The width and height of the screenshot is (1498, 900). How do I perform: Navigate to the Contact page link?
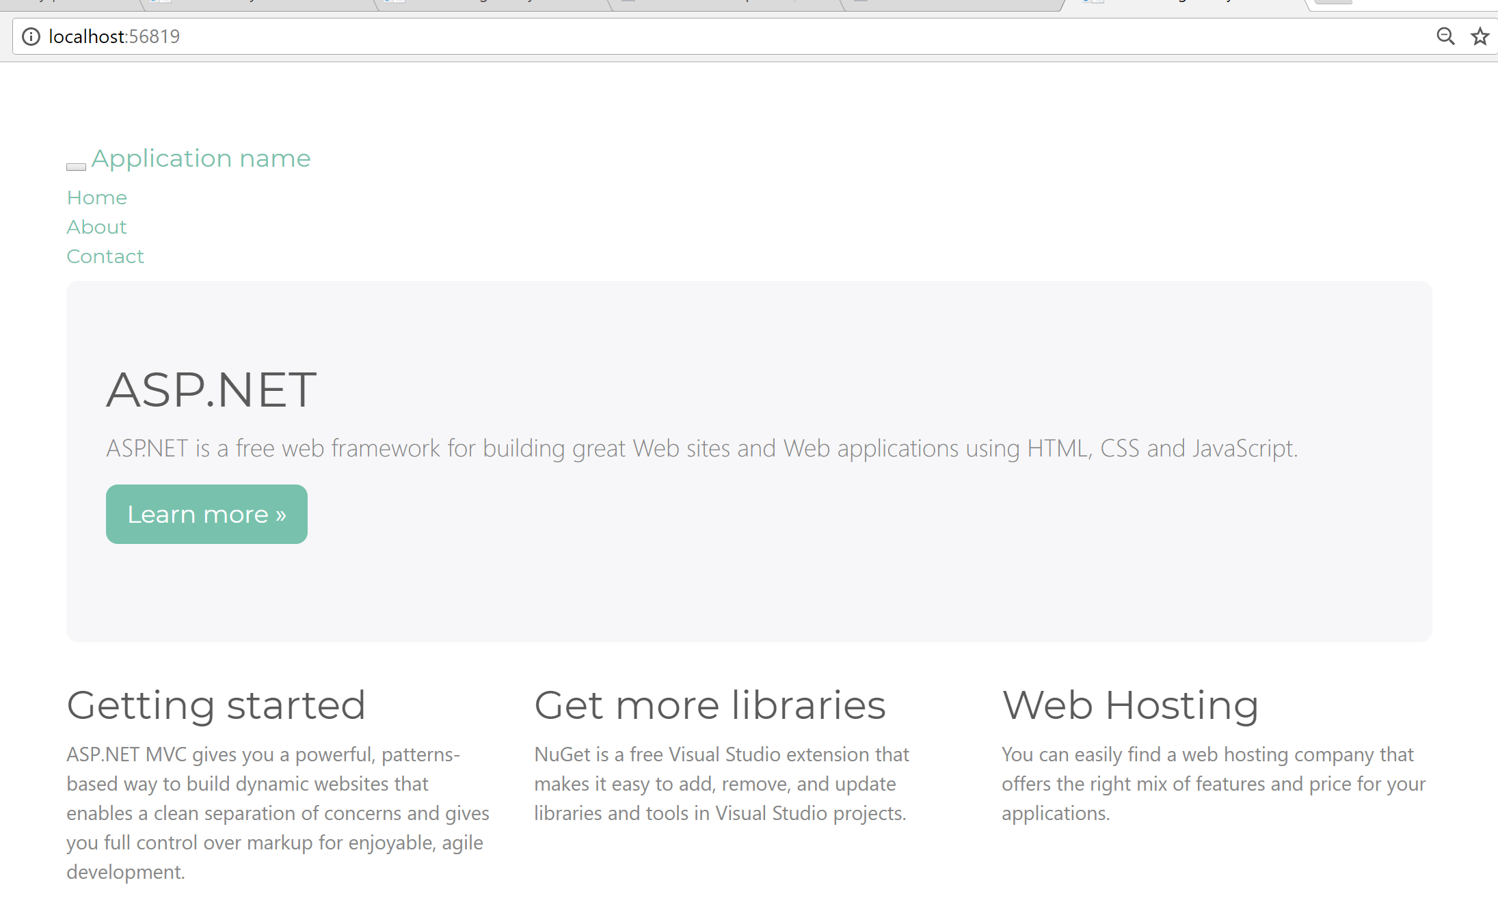pyautogui.click(x=105, y=256)
